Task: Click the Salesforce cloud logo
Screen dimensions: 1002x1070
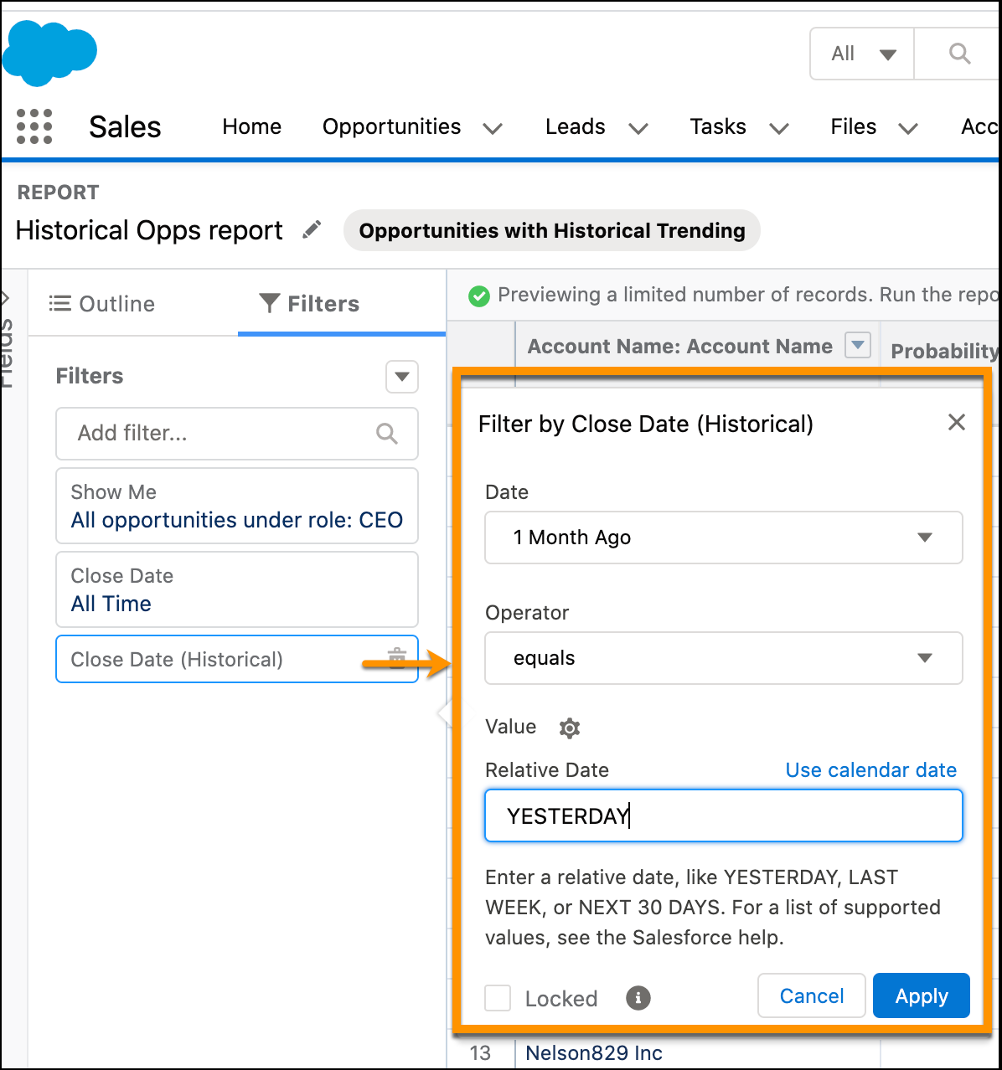Action: 50,53
